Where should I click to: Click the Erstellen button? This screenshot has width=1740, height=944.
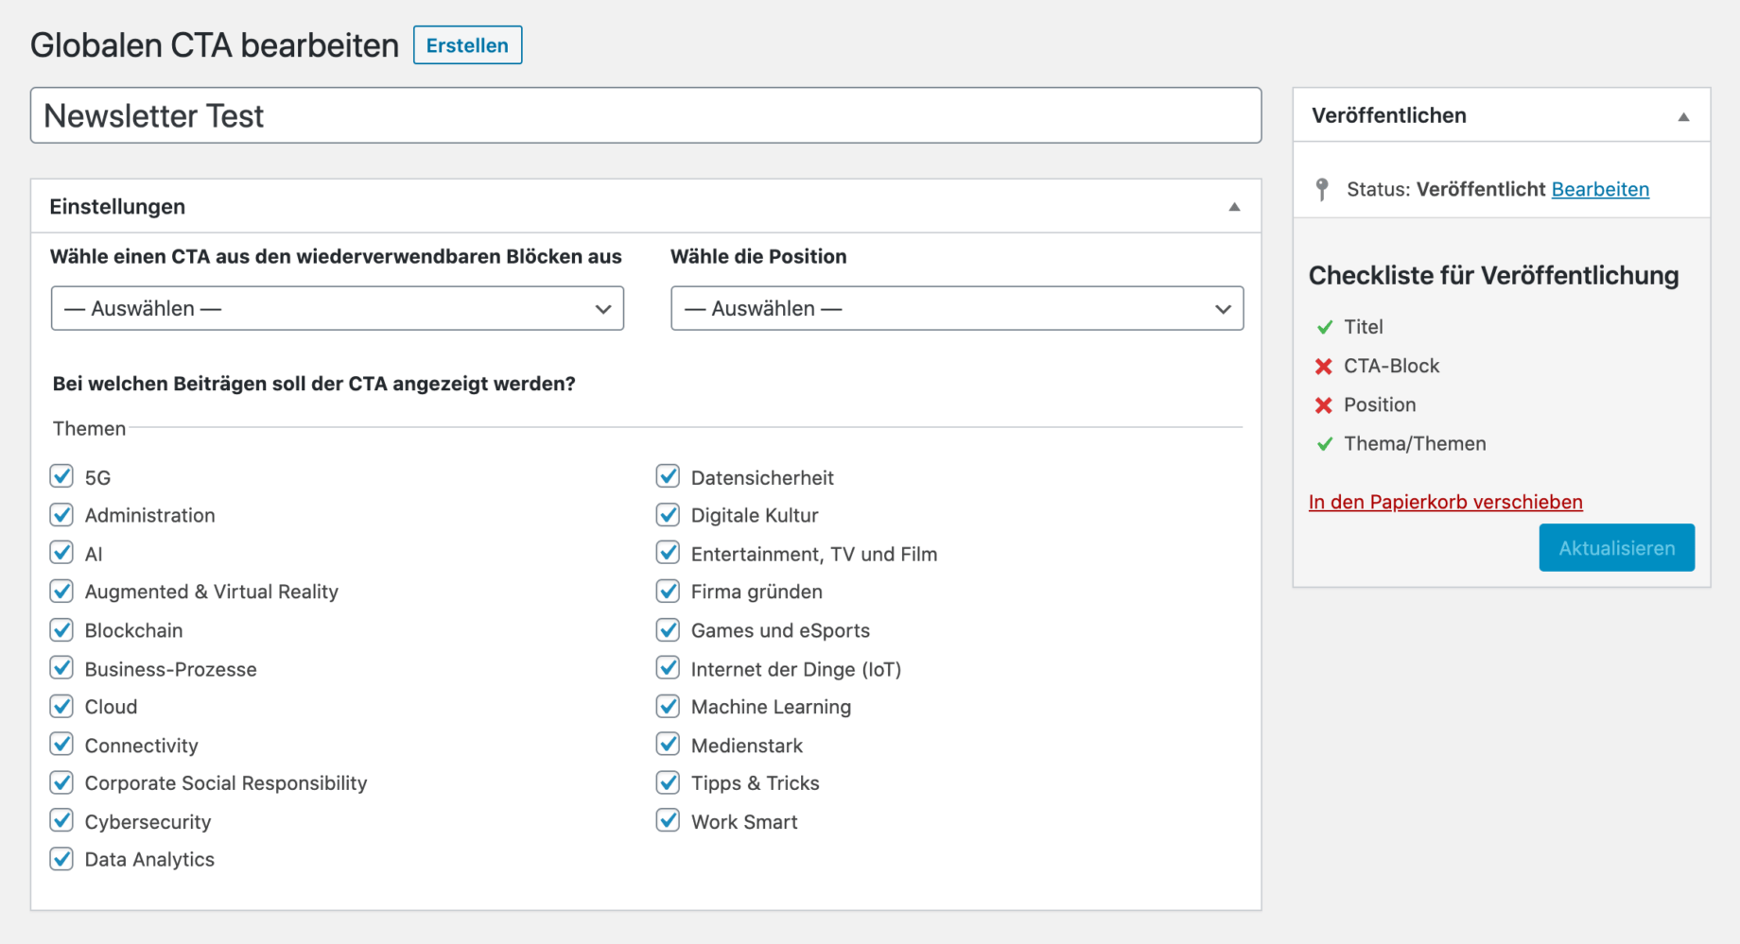click(x=467, y=44)
